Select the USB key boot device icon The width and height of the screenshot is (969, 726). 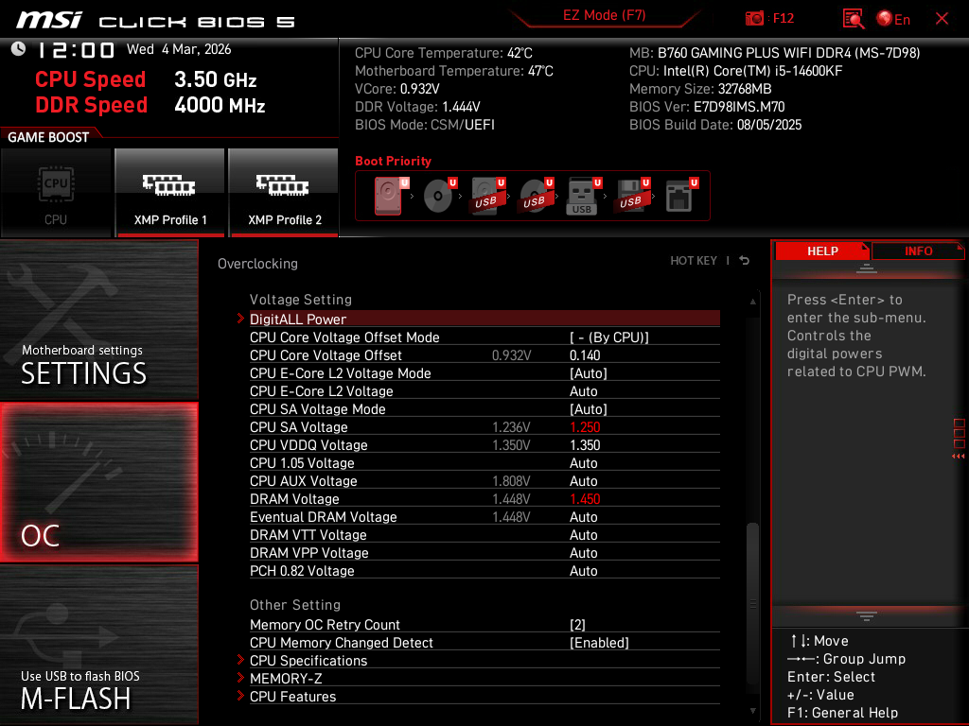coord(583,197)
